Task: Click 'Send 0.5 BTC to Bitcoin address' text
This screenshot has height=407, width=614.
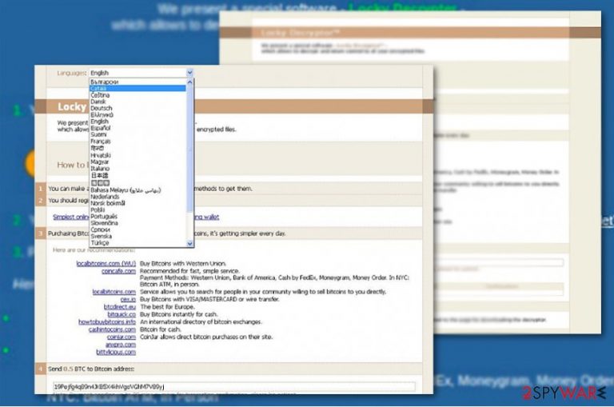Action: [x=91, y=369]
